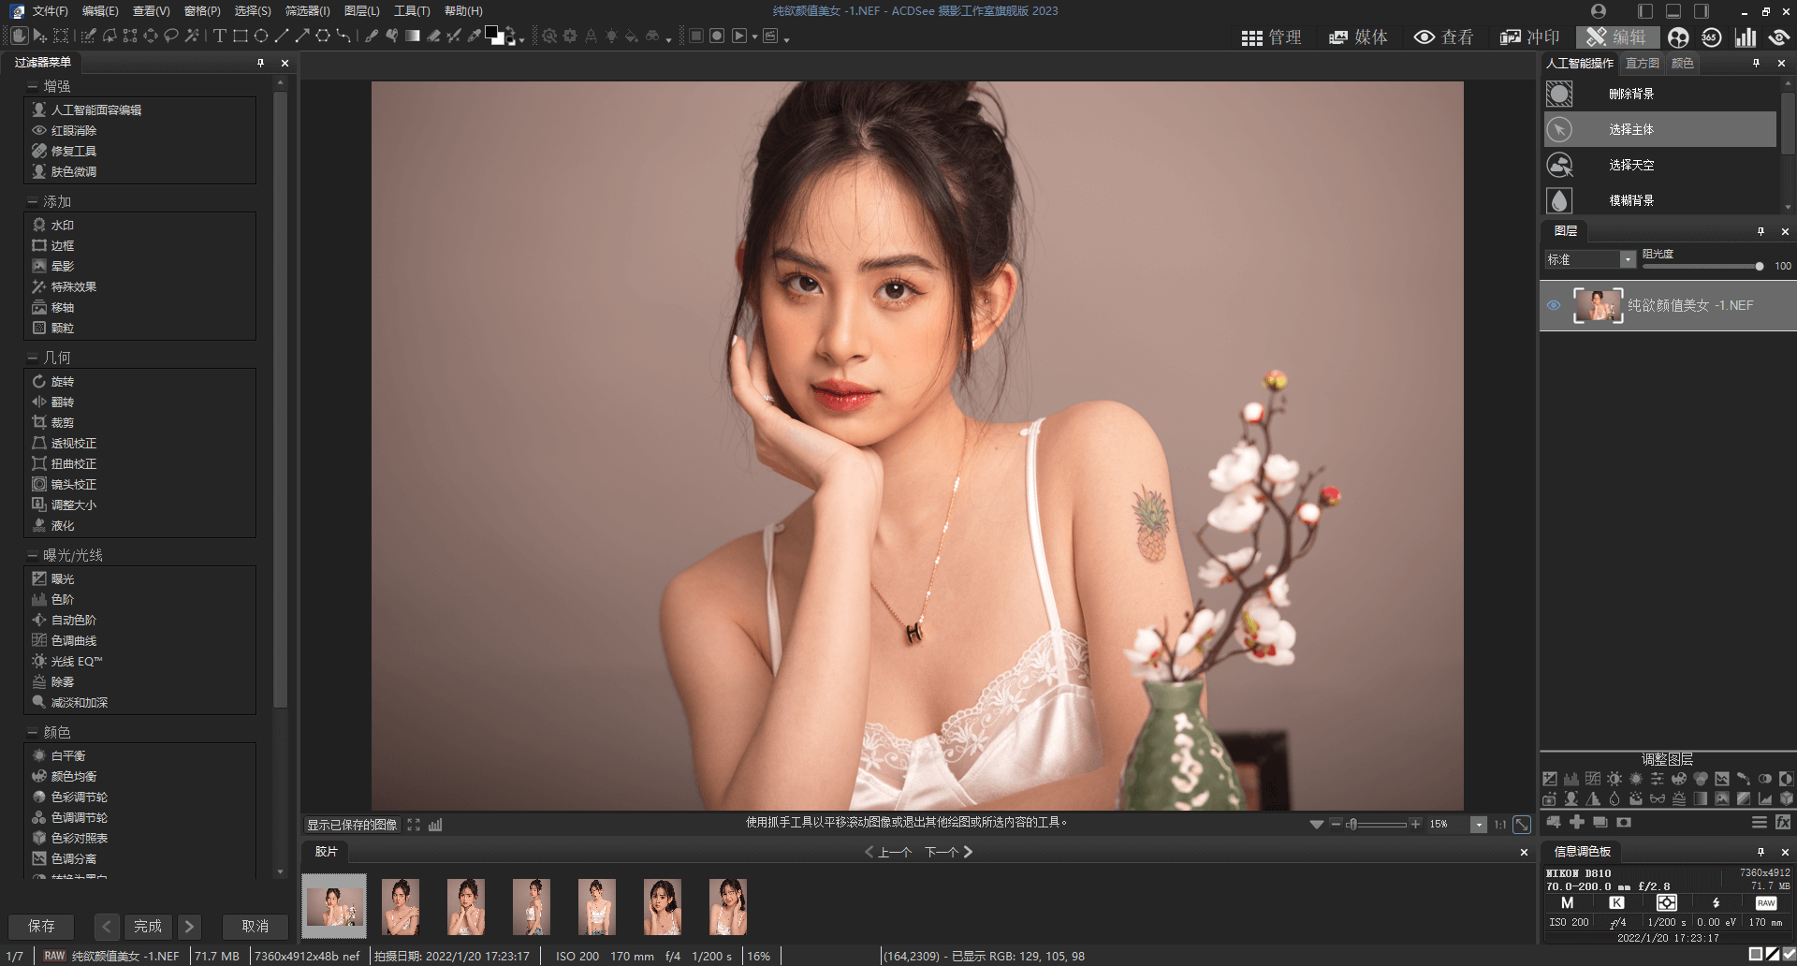Pick the Lasso selection tool
Viewport: 1797px width, 966px height.
pos(171,36)
